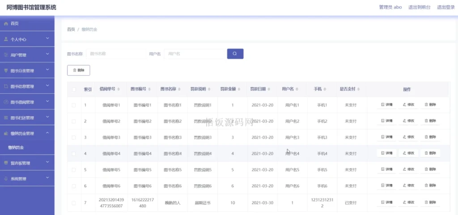Expand the 系统管理 chevron
458x215 pixels.
coord(47,178)
